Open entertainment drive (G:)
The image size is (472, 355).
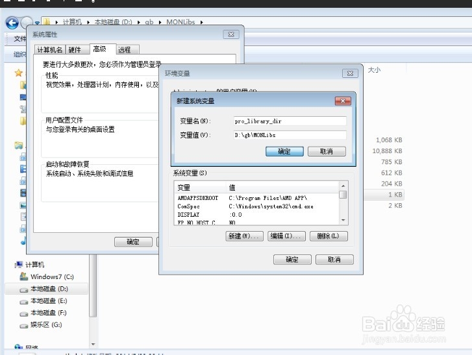46,325
